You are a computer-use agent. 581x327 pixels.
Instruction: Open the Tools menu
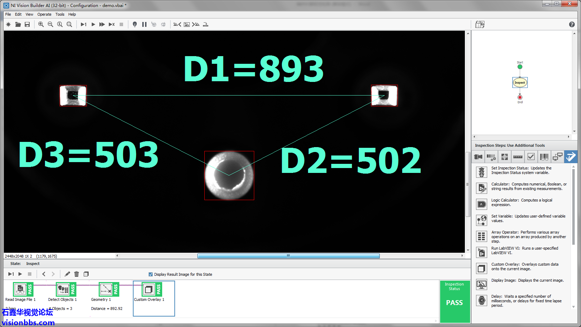(60, 14)
